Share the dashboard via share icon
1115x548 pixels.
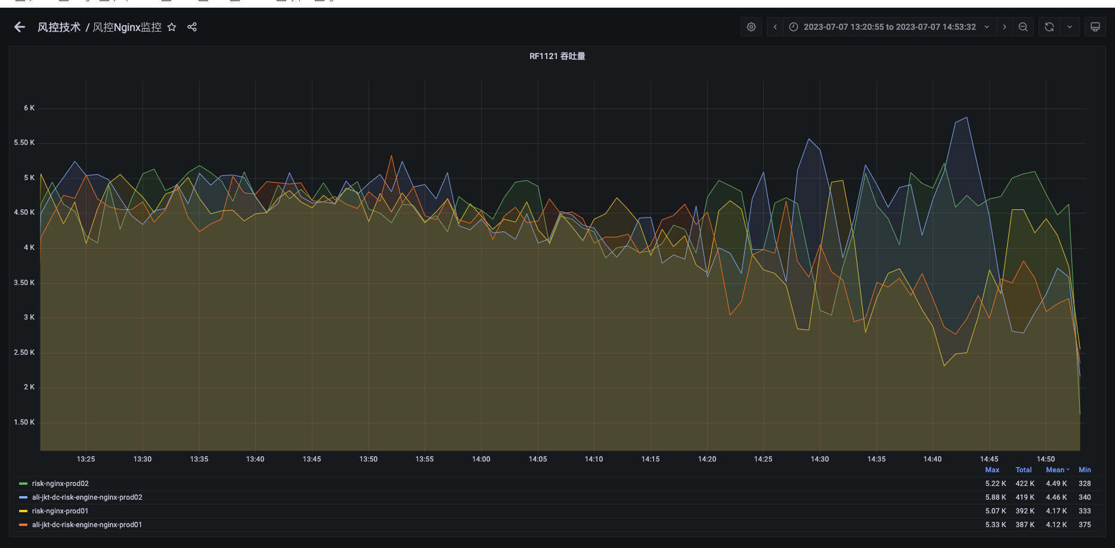coord(192,27)
